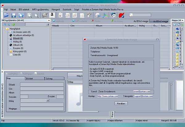This screenshot has height=127, width=185.
Task: Select 'Könyvjelző (0)' tree item
Action: pyautogui.click(x=20, y=52)
